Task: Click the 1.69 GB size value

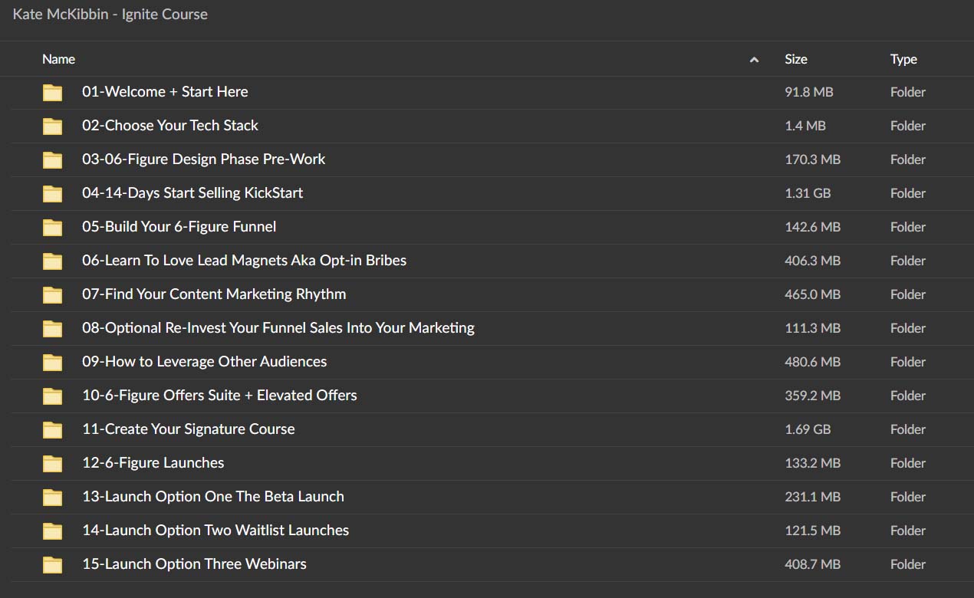Action: [x=808, y=429]
